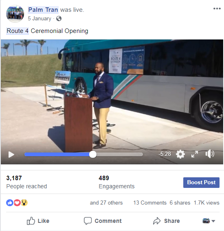Open video settings gear
Screen dimensions: 224x231
click(180, 154)
